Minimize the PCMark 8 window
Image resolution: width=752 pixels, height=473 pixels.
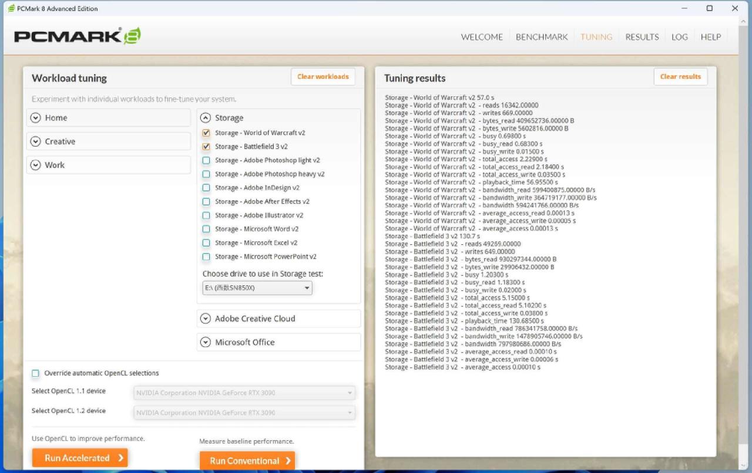[684, 8]
